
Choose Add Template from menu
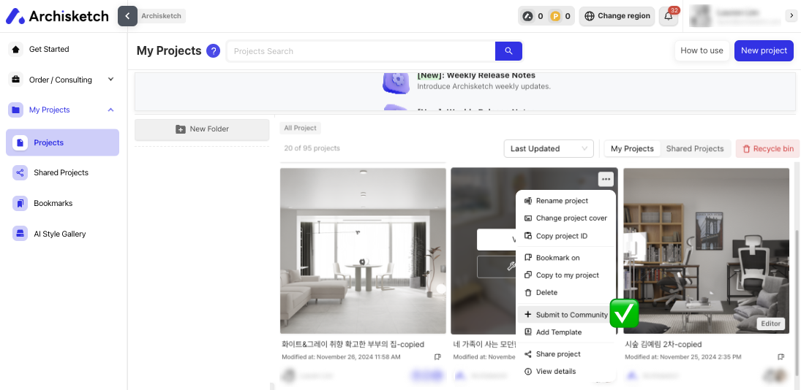[x=566, y=332]
